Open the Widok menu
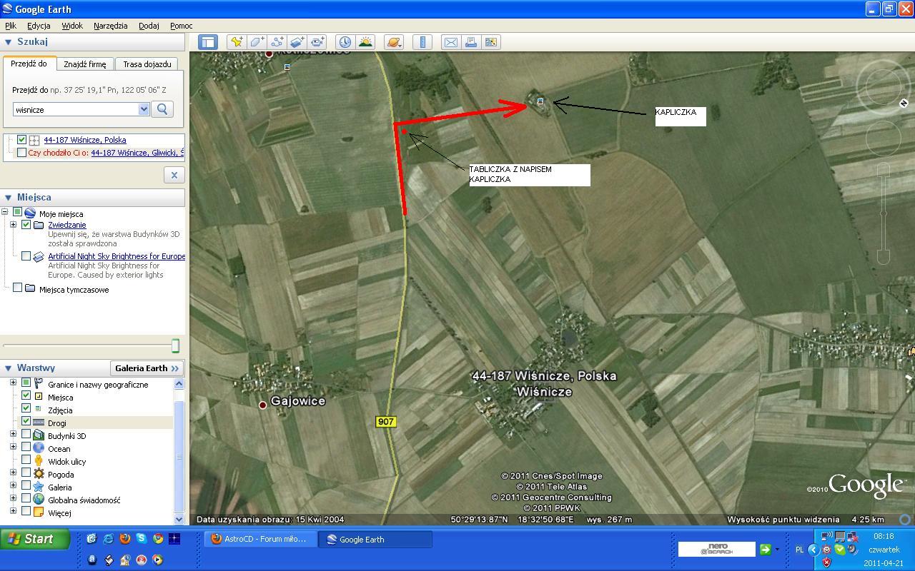915x571 pixels. 72,26
